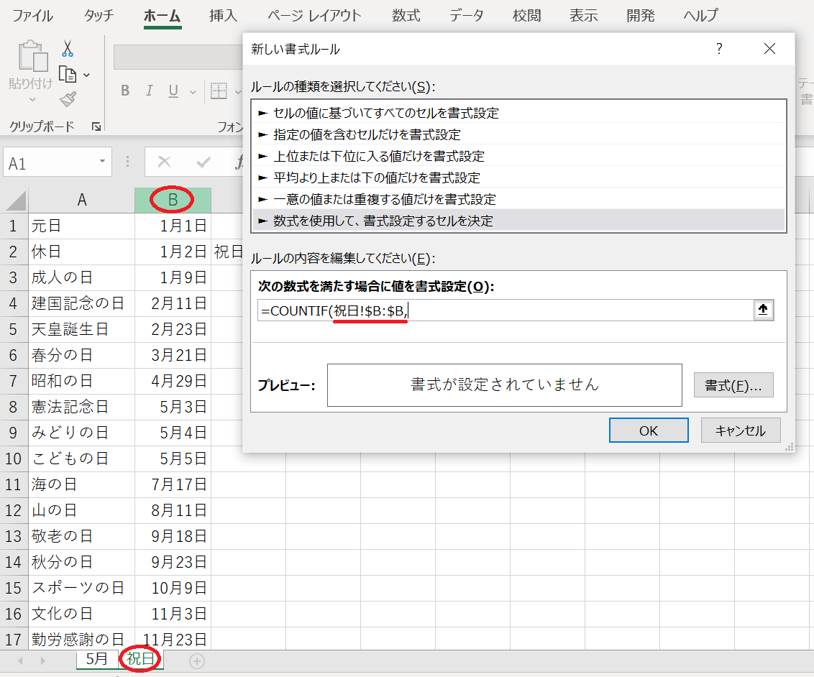Expand the Paste options dropdown arrow
The image size is (814, 677).
(32, 100)
